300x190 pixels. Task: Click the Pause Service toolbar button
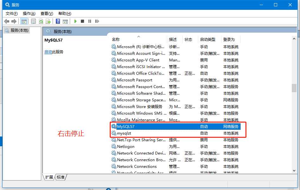90,21
